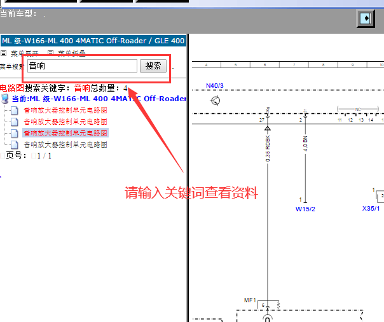
Task: Focus the search box containing 音响
Action: [x=82, y=66]
